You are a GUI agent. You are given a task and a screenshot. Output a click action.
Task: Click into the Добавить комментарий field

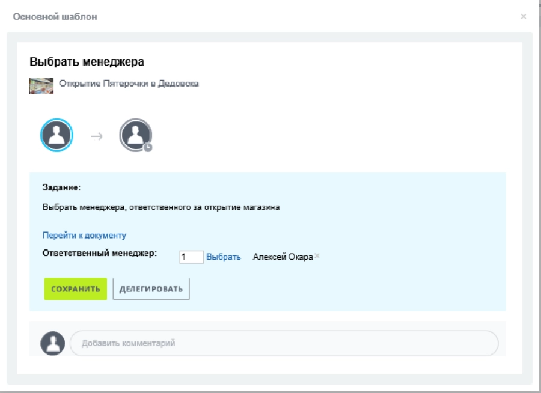284,343
